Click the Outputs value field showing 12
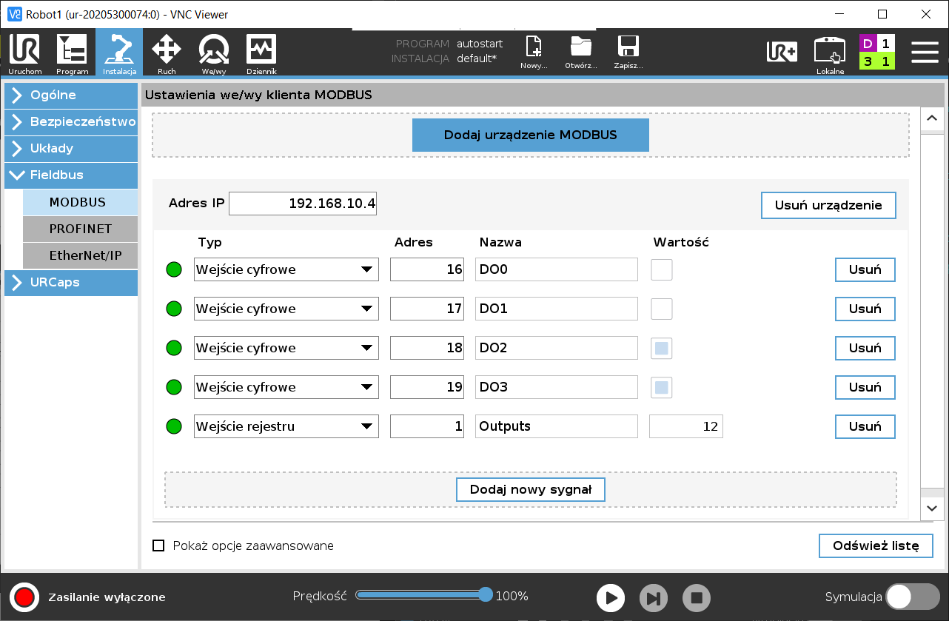 686,426
